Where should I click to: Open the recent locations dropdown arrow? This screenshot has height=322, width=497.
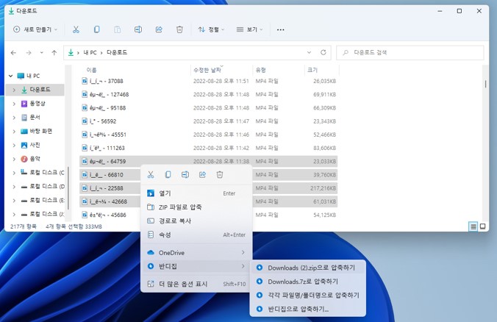pos(41,53)
